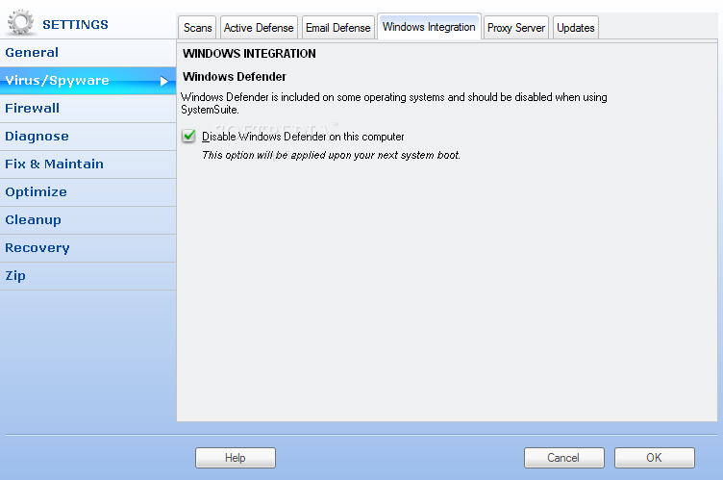This screenshot has width=723, height=480.
Task: Select the Optimize category
Action: click(87, 192)
